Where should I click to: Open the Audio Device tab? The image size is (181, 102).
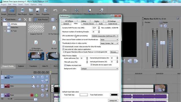(x=113, y=24)
